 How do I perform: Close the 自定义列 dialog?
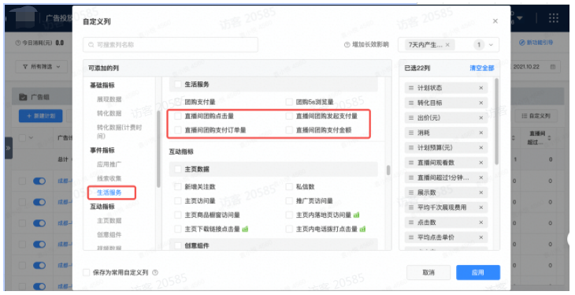tap(495, 21)
